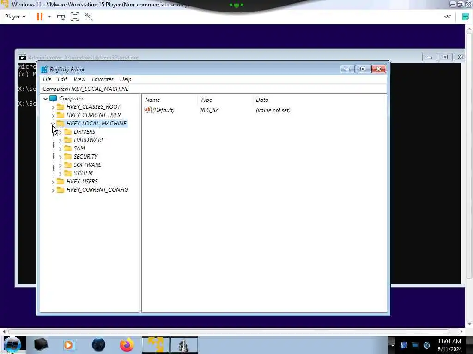The height and width of the screenshot is (354, 473).
Task: Expand the HKEY_CURRENT_CONFIG key
Action: point(53,190)
